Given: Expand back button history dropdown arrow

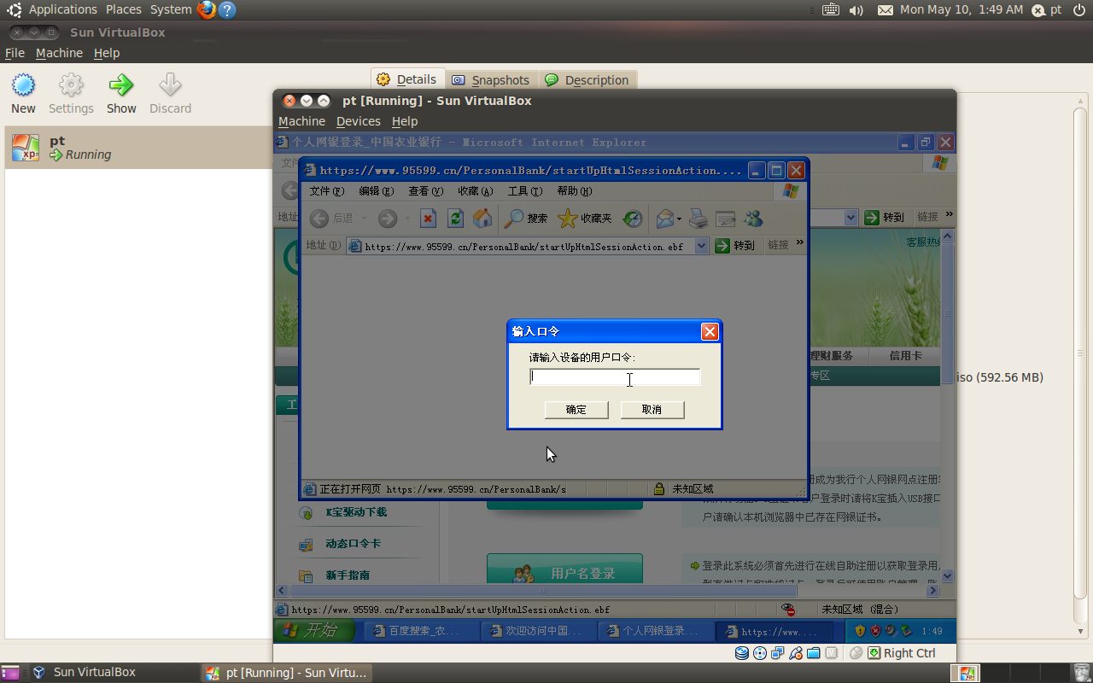Looking at the screenshot, I should click(x=364, y=219).
